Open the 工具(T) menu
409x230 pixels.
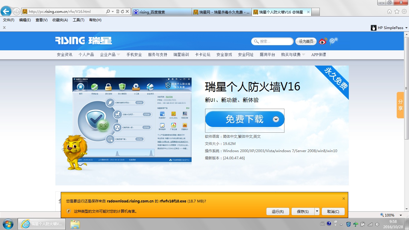[78, 20]
